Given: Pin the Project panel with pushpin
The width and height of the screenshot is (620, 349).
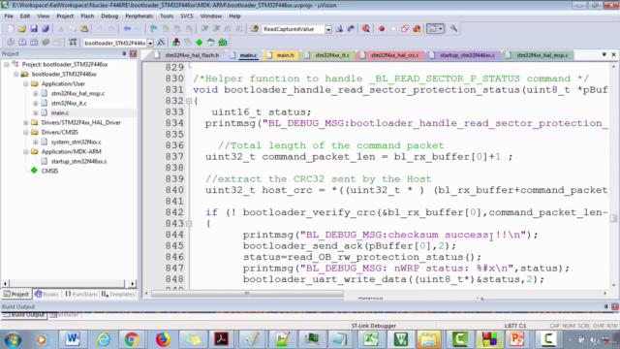Looking at the screenshot, I should coord(124,53).
